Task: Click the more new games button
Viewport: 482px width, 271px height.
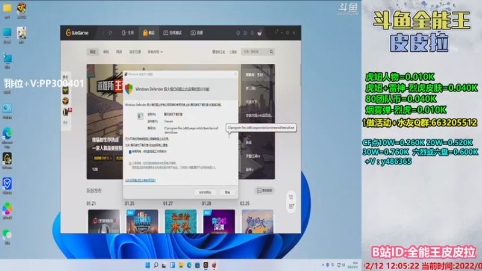Action: (x=264, y=190)
